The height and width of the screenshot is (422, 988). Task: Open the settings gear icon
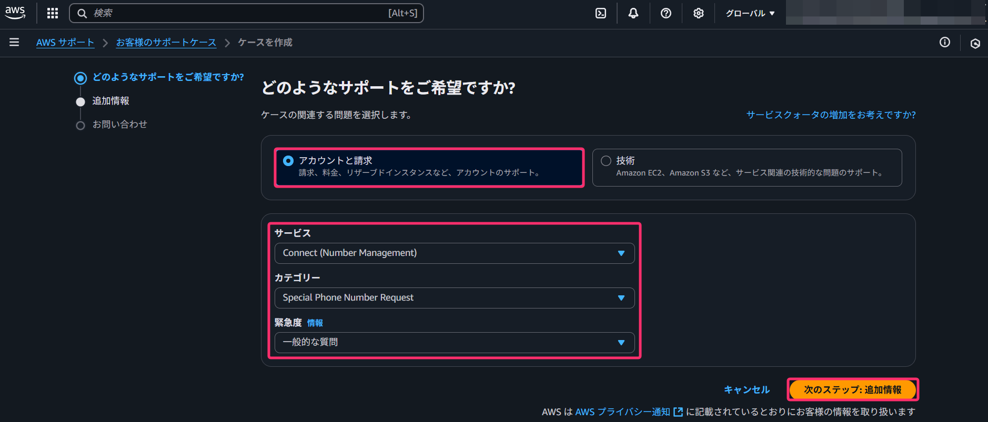(699, 13)
